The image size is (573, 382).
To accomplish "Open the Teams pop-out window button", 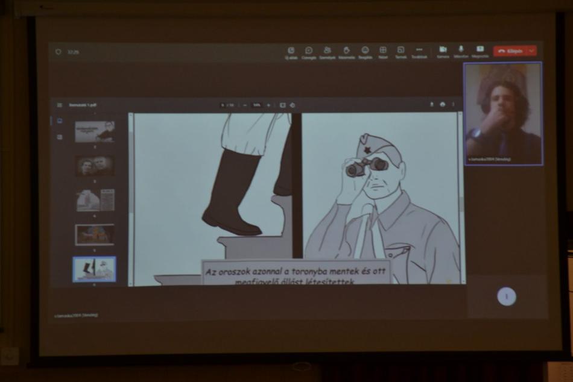I will click(291, 52).
